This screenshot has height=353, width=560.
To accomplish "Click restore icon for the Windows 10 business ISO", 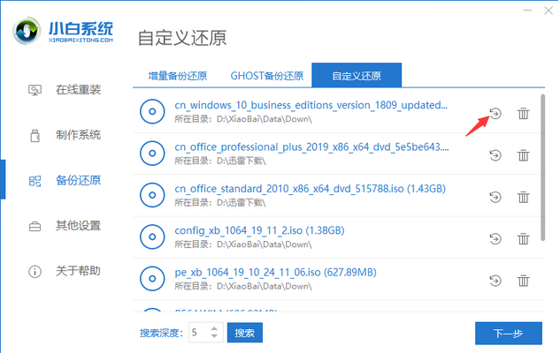I will point(495,113).
